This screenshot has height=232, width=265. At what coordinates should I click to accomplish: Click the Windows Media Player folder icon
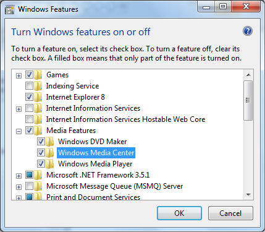(x=50, y=164)
